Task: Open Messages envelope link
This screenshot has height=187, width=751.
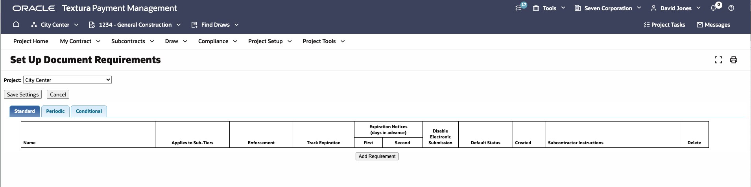Action: [713, 25]
